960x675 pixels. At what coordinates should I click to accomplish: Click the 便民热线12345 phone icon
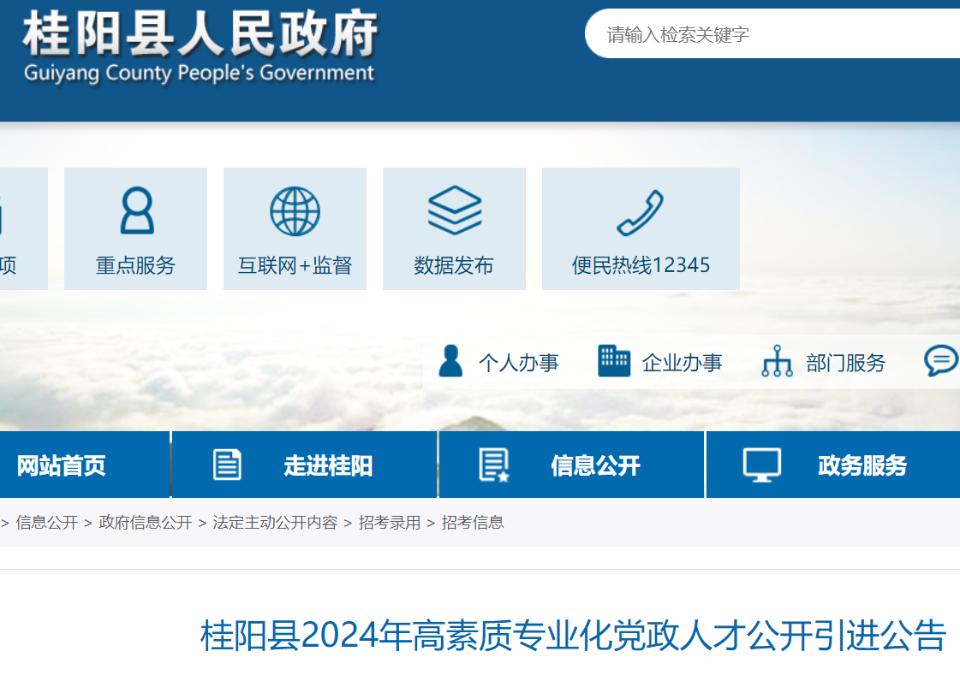pyautogui.click(x=641, y=213)
